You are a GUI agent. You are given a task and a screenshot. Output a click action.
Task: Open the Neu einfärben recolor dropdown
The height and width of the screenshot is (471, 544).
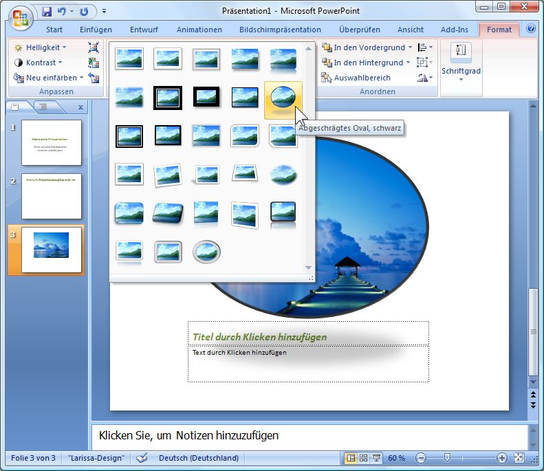tap(81, 78)
